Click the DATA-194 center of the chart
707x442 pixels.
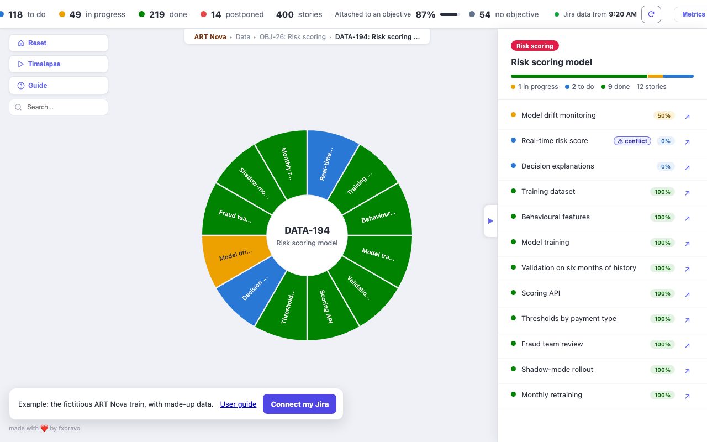pos(307,235)
